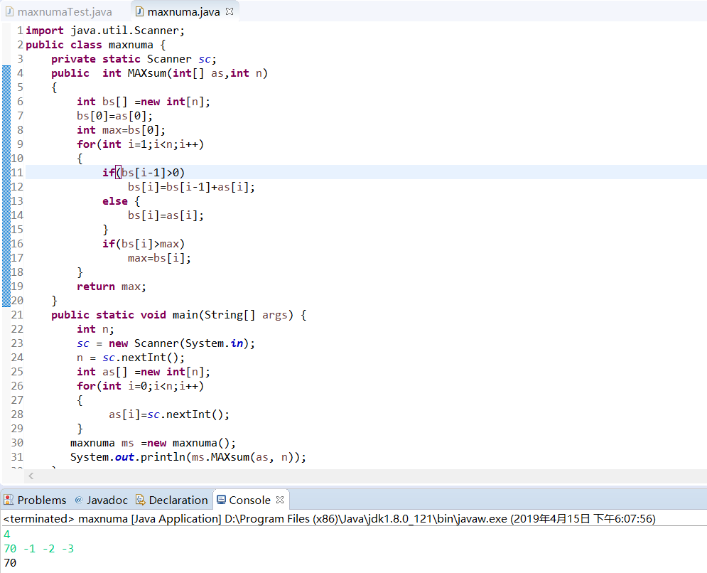707x573 pixels.
Task: Click the System.out.println statement
Action: [x=188, y=457]
